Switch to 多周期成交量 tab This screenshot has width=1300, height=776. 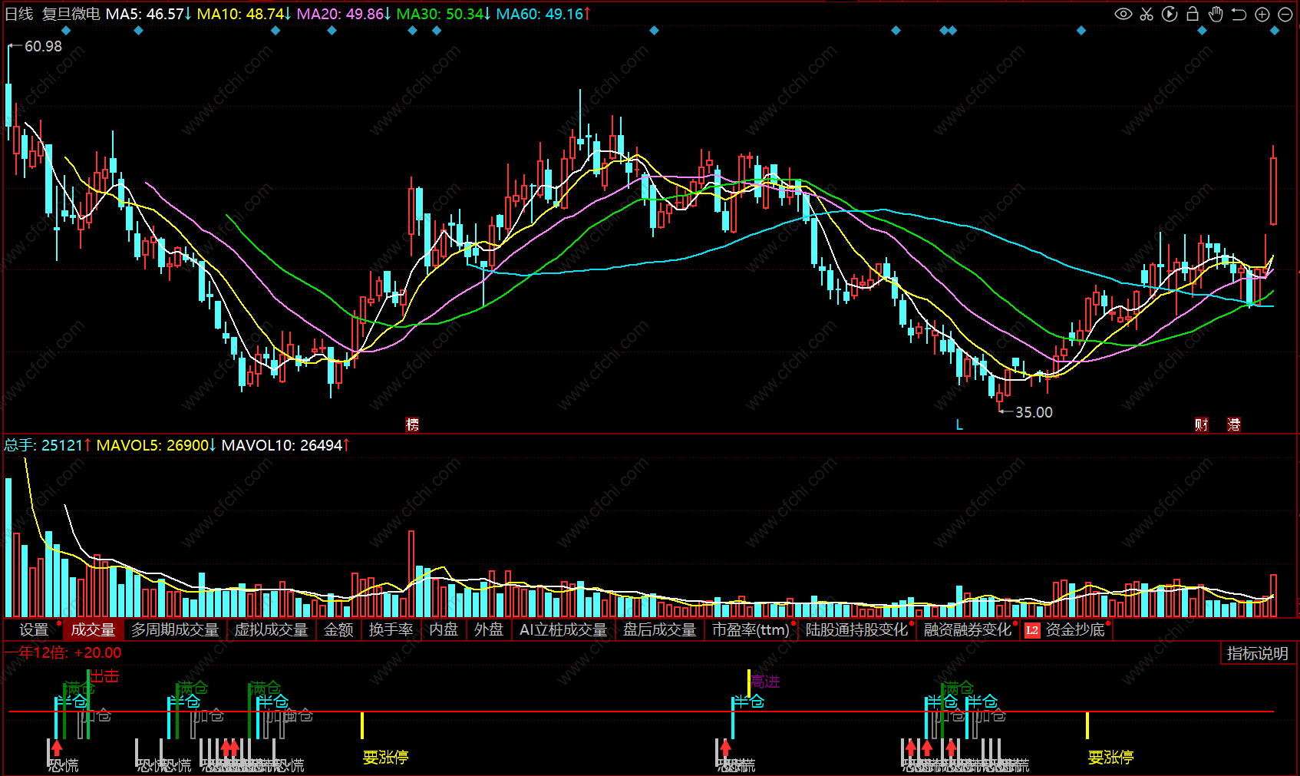[175, 629]
